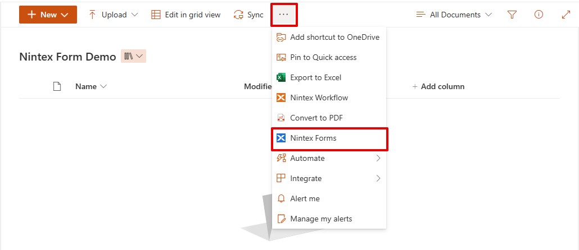Open the New item menu
The height and width of the screenshot is (250, 579).
pyautogui.click(x=48, y=15)
